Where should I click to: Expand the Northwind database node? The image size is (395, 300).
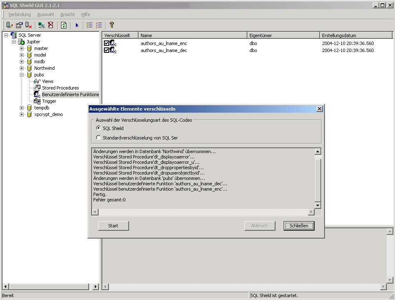tap(22, 68)
